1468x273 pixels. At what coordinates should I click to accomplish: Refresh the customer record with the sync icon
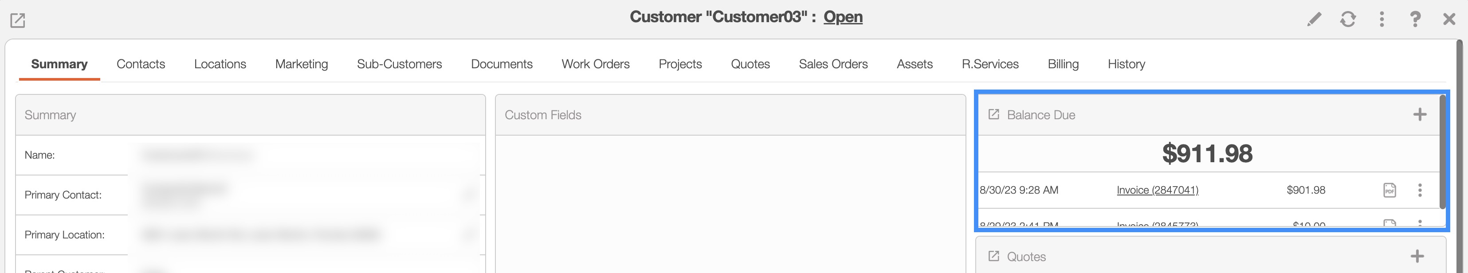[x=1348, y=19]
